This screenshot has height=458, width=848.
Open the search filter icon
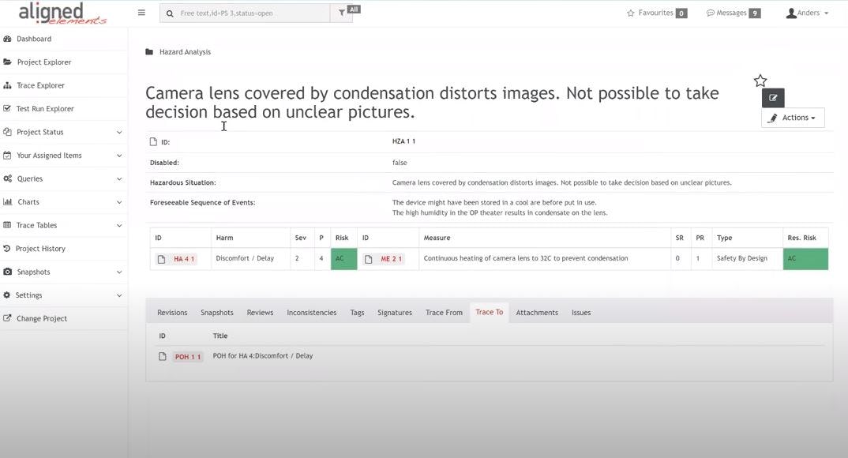tap(340, 12)
